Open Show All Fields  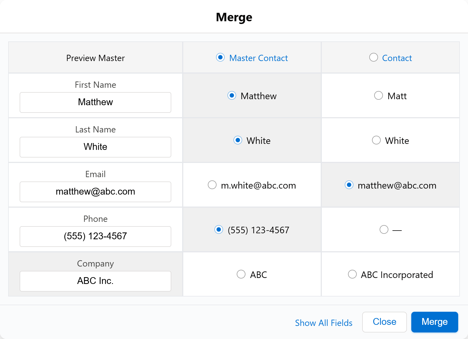tap(324, 323)
